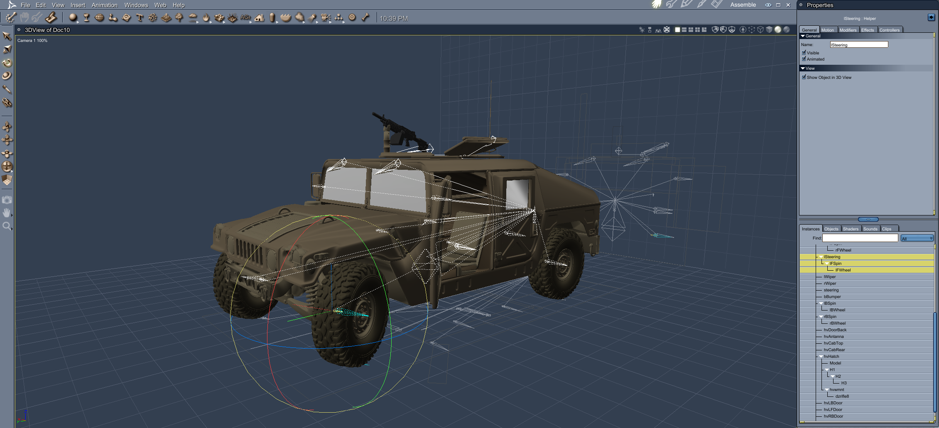Open the All filter dropdown beside Find

(x=917, y=238)
